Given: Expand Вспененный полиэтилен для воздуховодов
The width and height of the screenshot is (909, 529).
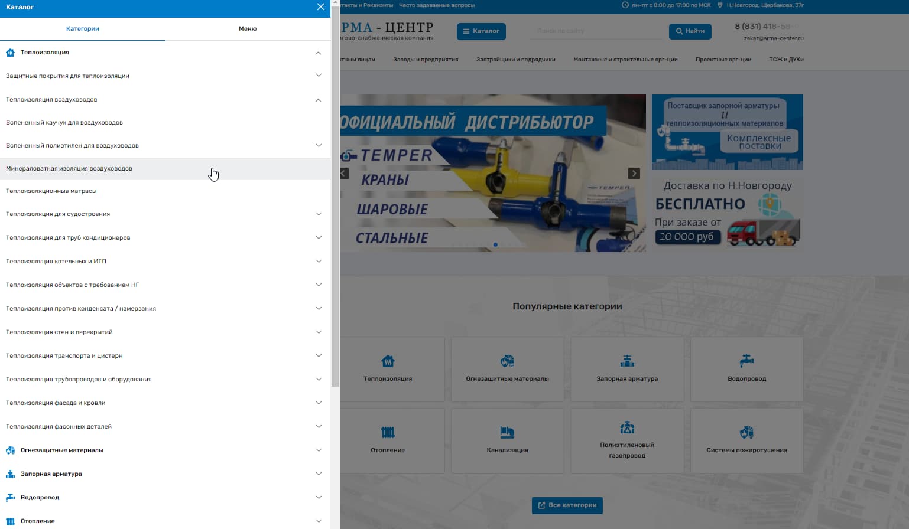Looking at the screenshot, I should [319, 145].
